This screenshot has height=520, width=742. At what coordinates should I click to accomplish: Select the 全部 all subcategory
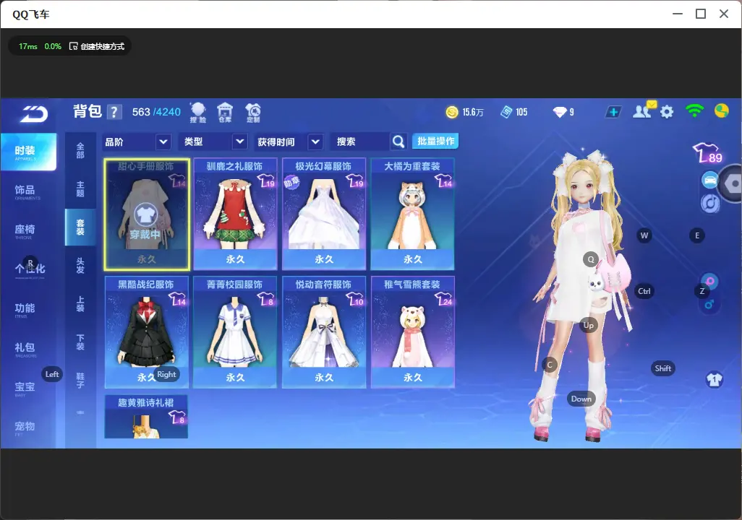pyautogui.click(x=80, y=151)
